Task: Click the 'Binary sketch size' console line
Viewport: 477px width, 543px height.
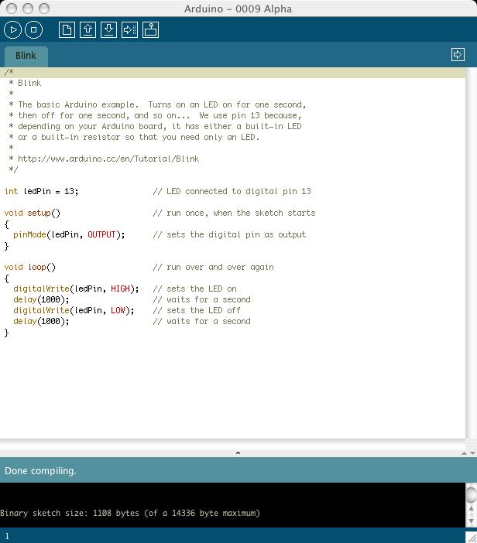Action: [x=130, y=513]
